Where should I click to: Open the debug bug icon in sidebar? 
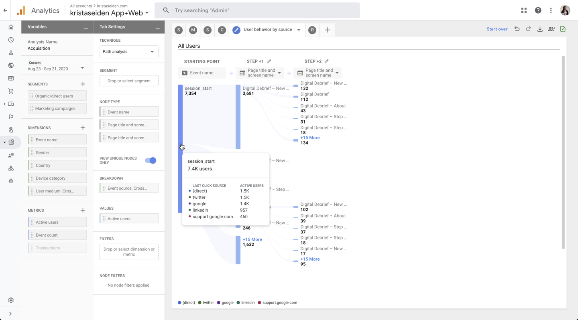point(11,181)
